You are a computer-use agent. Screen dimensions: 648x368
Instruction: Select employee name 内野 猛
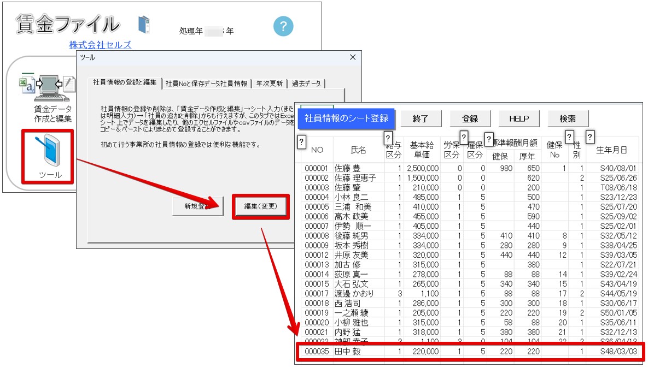[348, 332]
